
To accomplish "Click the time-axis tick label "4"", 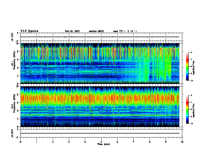I will 85,142.
